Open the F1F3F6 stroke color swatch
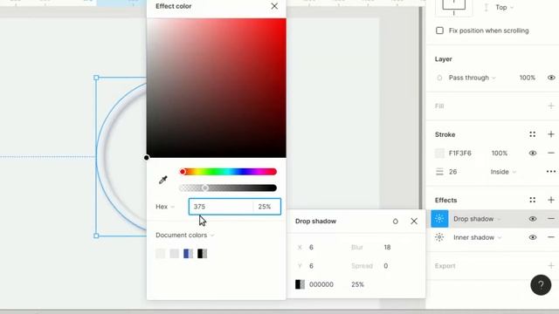The width and height of the screenshot is (559, 314). 439,154
